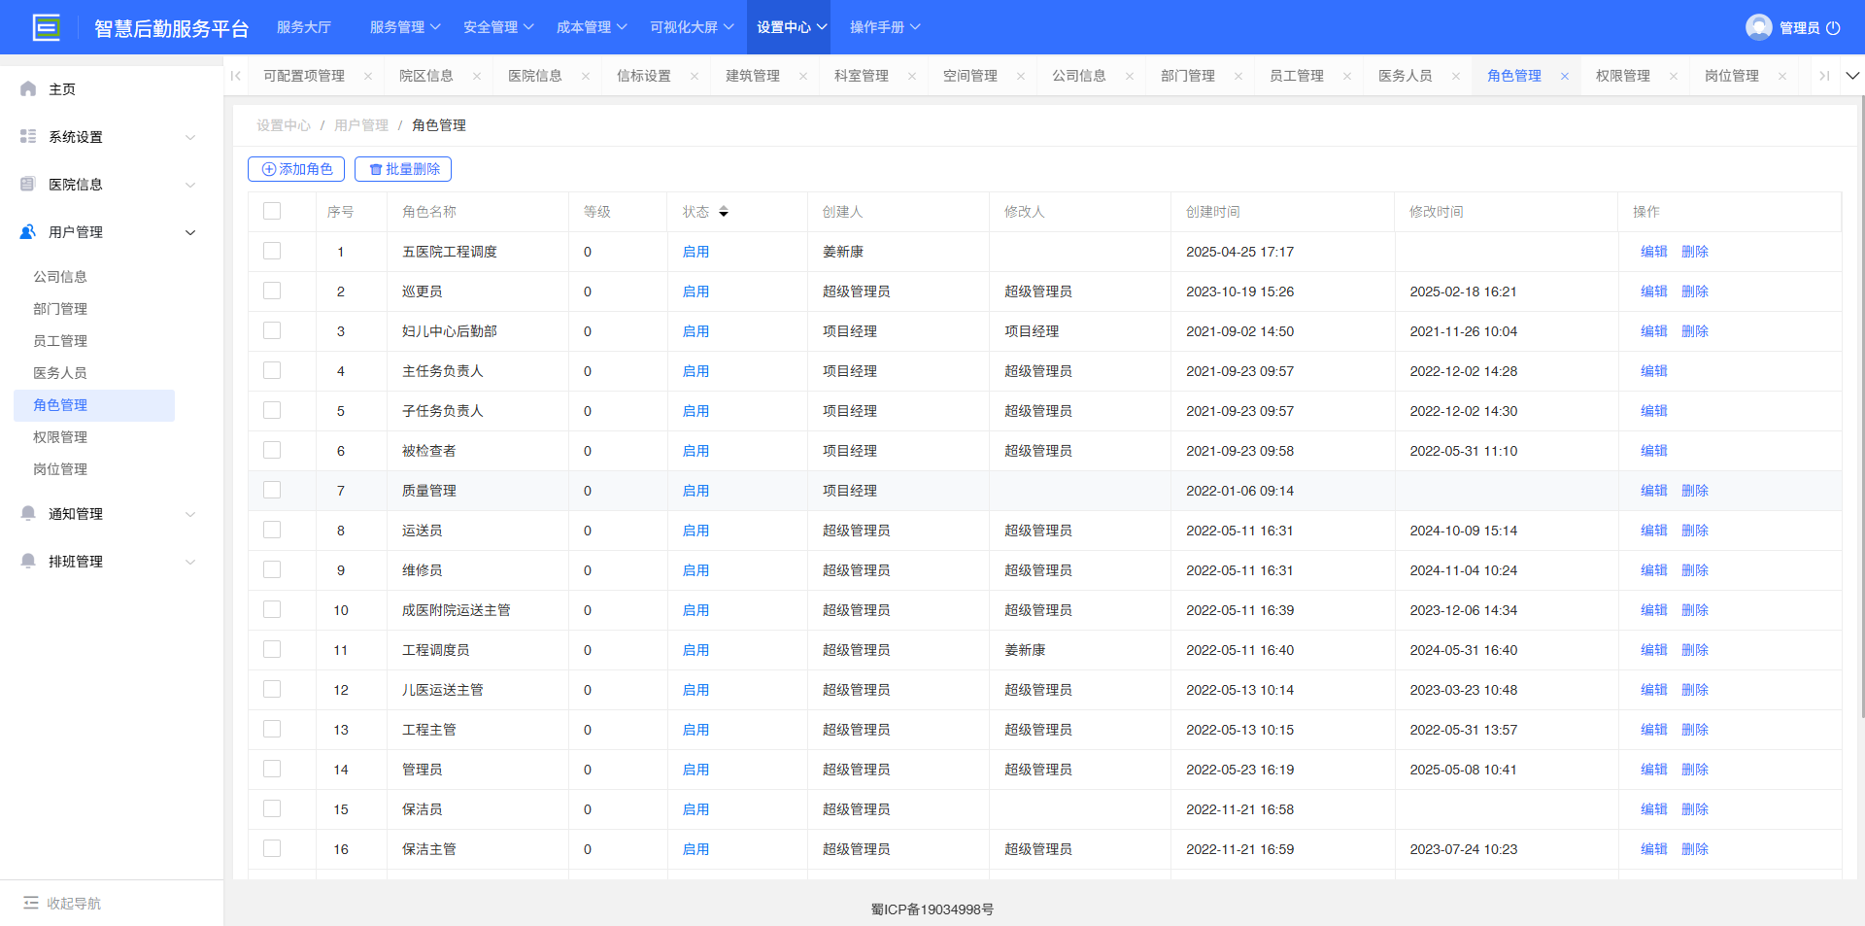Viewport: 1865px width, 926px height.
Task: Switch to the 公司信息 tab
Action: [x=1079, y=76]
